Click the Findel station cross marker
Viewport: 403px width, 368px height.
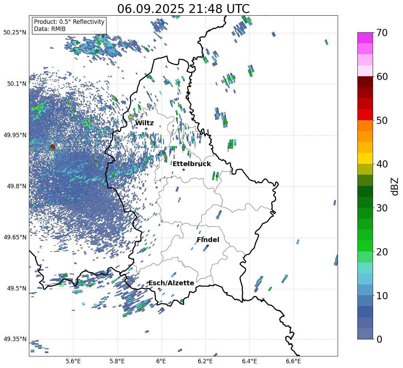pos(208,246)
